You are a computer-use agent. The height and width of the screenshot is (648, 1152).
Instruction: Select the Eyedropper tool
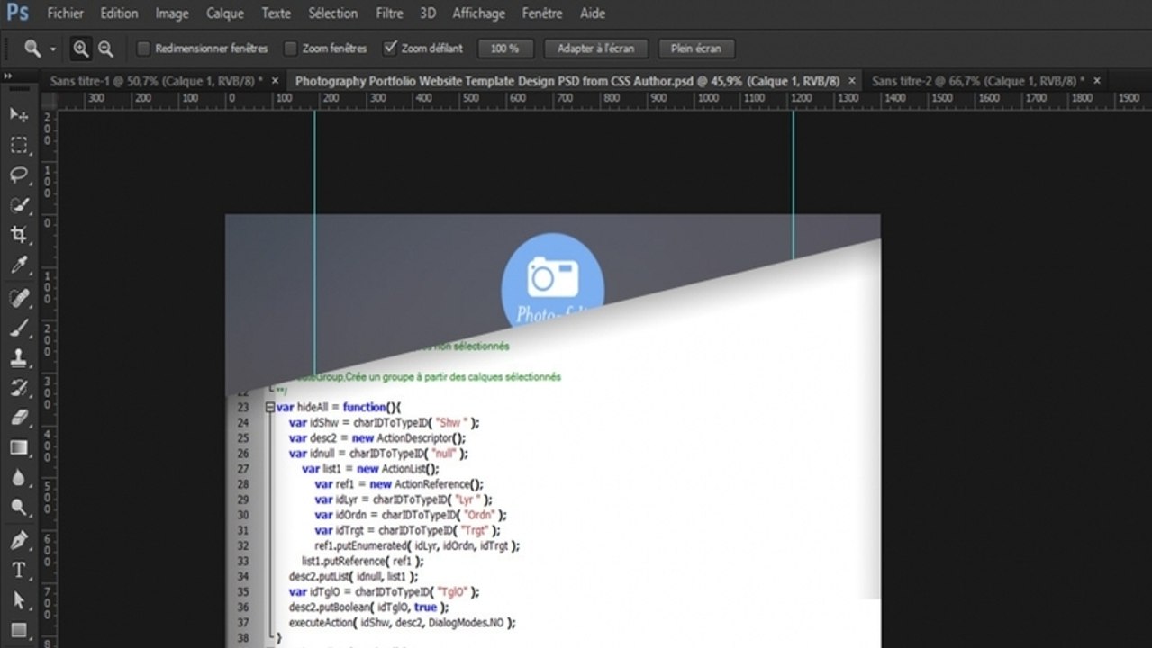point(19,265)
